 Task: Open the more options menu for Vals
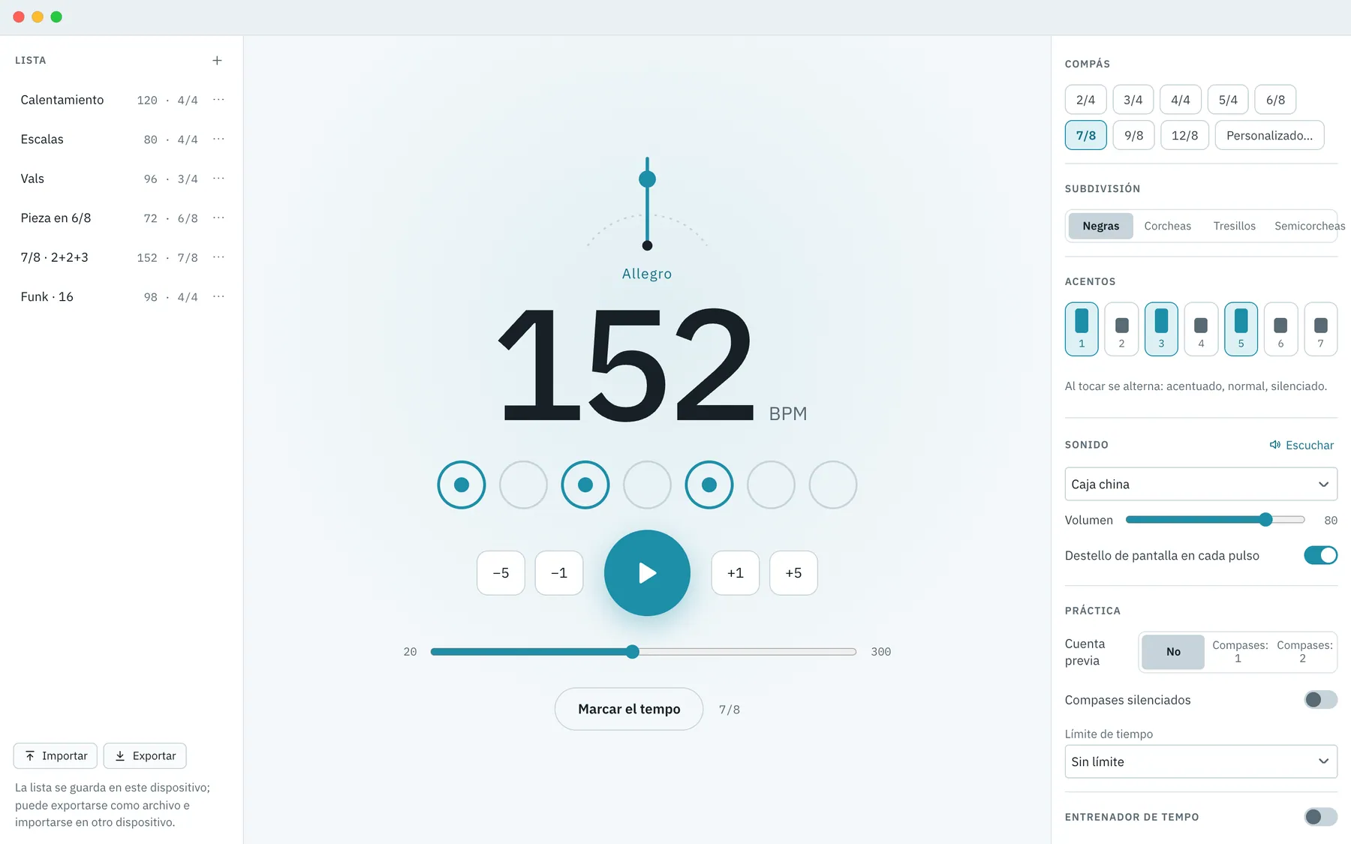pos(218,179)
